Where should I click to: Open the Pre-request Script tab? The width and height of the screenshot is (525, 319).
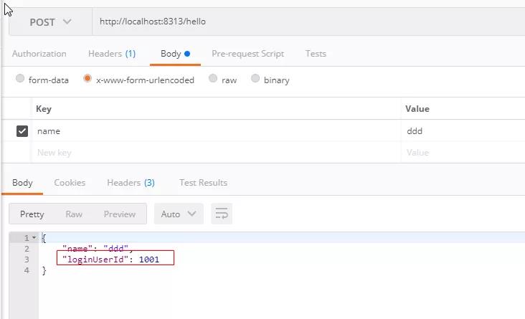tap(247, 54)
